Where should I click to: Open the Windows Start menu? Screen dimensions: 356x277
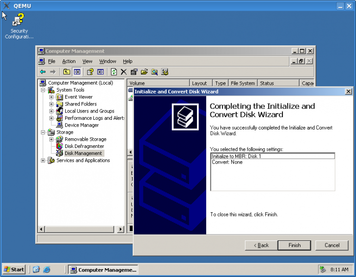point(14,269)
